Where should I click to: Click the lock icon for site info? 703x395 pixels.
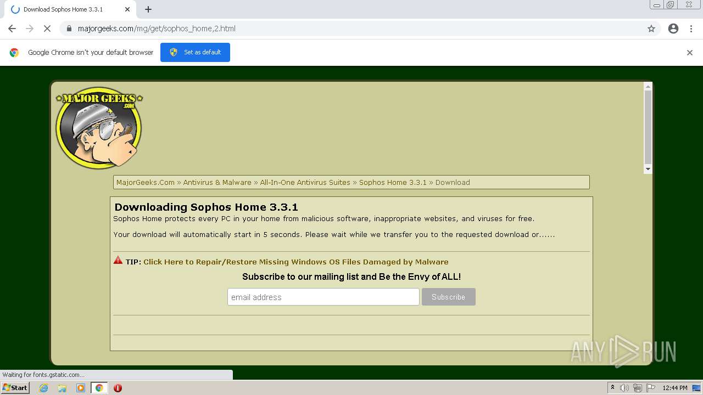69,29
